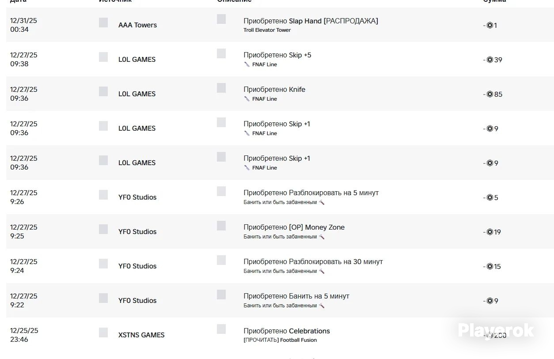
Task: Open the Football Fusion game link
Action: pyautogui.click(x=298, y=340)
